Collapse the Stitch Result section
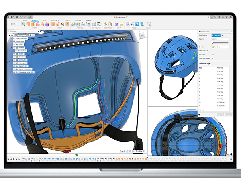The image size is (241, 178). 199,51
